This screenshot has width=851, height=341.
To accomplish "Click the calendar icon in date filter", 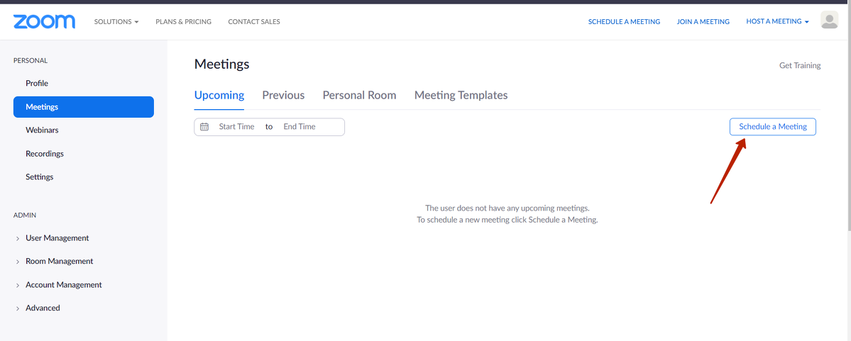I will point(204,127).
